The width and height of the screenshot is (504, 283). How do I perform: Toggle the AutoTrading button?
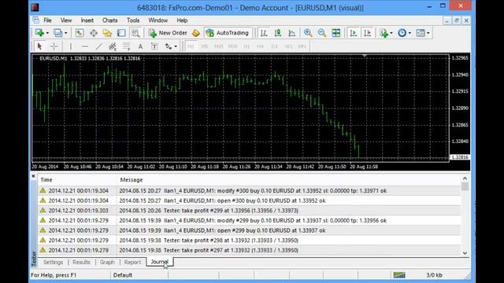coord(228,33)
